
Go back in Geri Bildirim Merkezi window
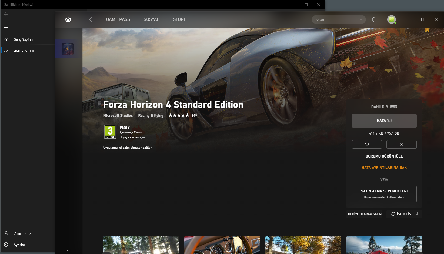coord(6,14)
